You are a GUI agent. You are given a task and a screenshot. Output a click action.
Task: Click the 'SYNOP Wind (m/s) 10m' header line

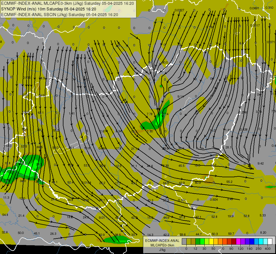click(x=48, y=9)
